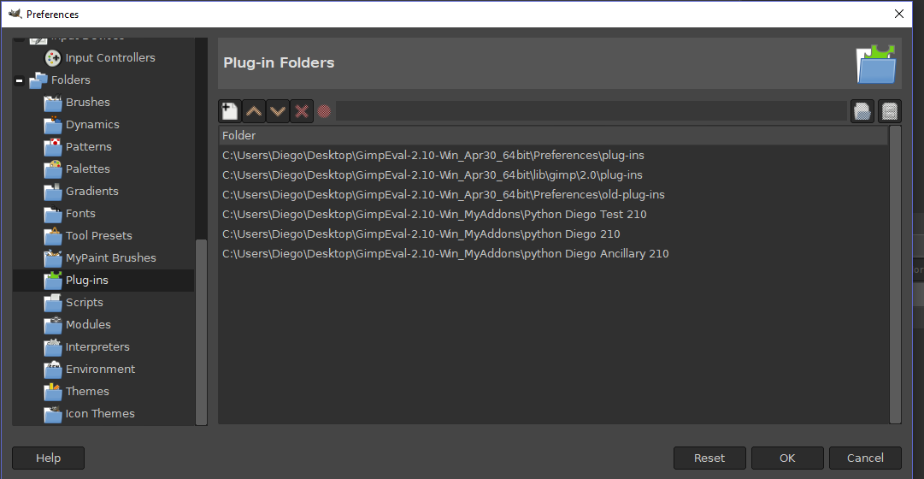The image size is (924, 479).
Task: Select the Preferences\plug-ins path row
Action: tap(553, 156)
